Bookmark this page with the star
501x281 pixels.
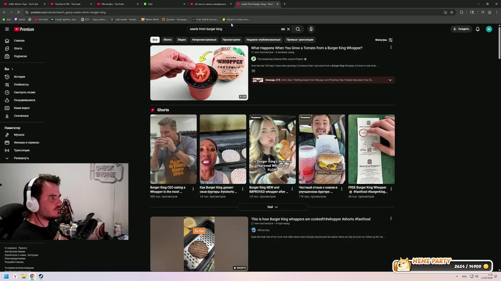tap(452, 12)
